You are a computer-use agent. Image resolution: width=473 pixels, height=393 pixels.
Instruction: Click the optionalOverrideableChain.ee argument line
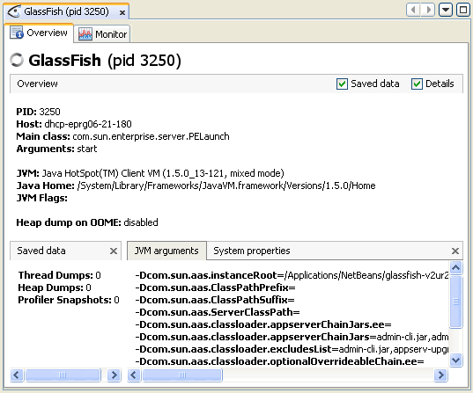(279, 361)
